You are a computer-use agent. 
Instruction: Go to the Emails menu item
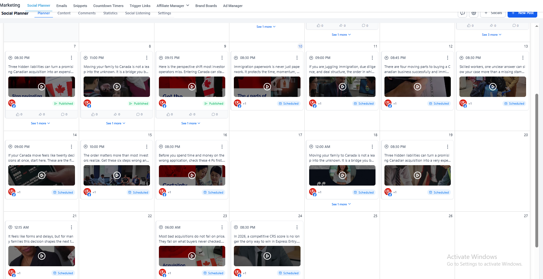(62, 6)
